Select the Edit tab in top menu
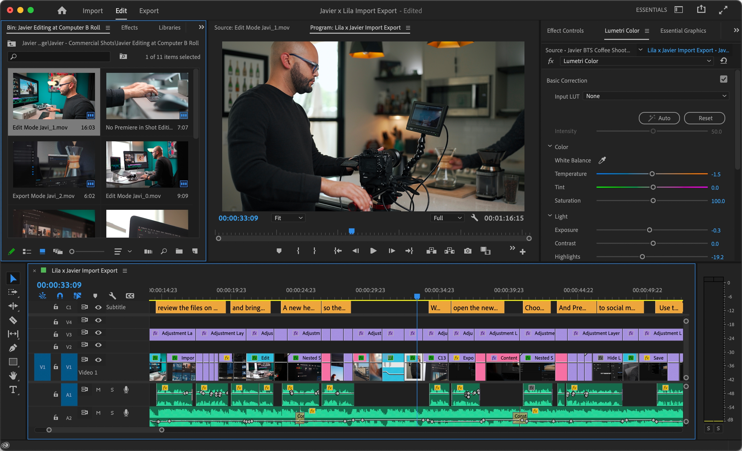 click(x=121, y=10)
